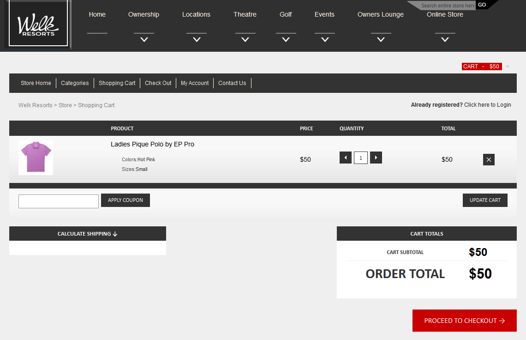Click the Update Cart button

pos(485,200)
